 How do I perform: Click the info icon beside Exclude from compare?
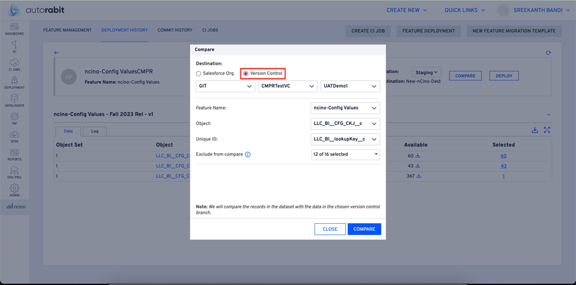[248, 154]
